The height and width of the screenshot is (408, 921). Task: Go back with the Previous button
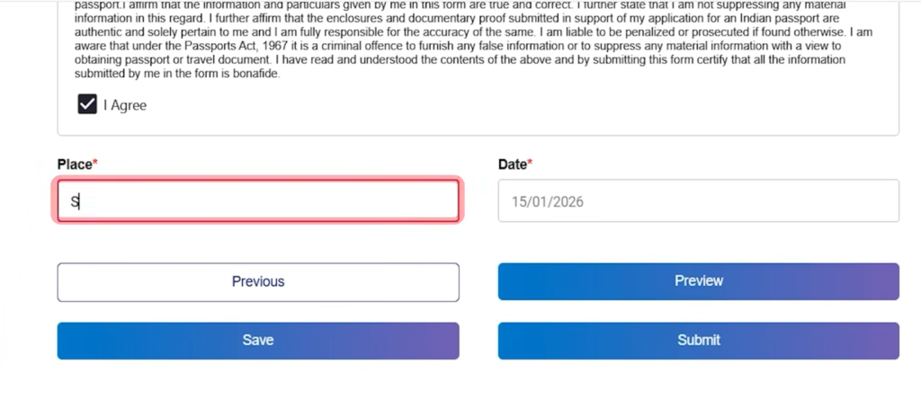pos(258,281)
